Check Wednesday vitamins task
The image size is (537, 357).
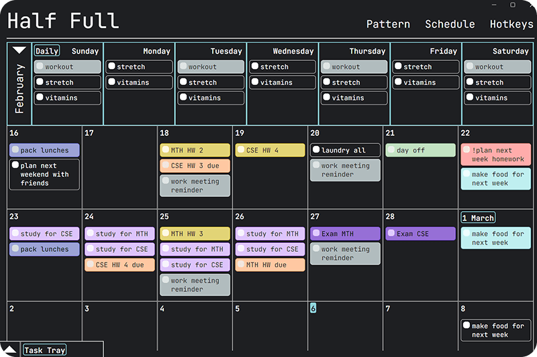[x=255, y=82]
